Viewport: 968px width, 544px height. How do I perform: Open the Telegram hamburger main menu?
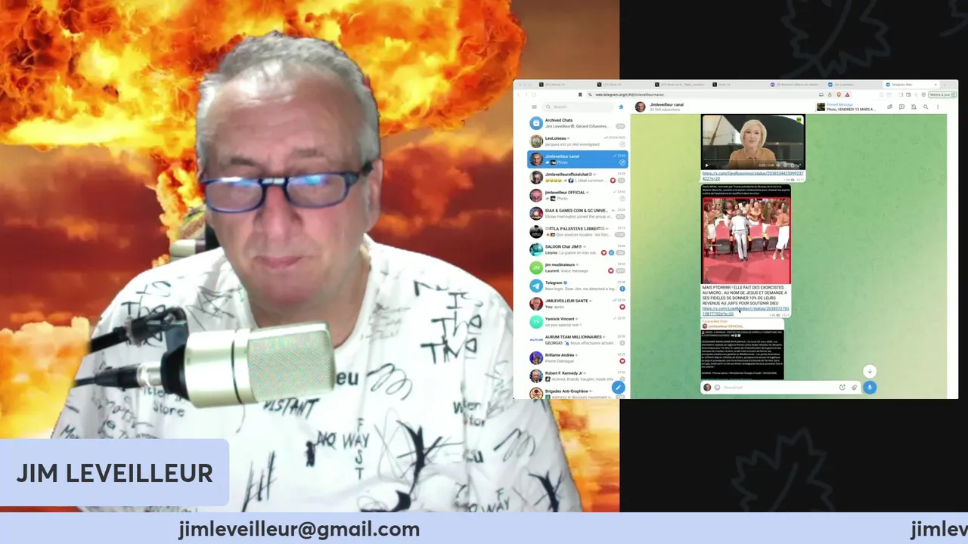coord(534,107)
